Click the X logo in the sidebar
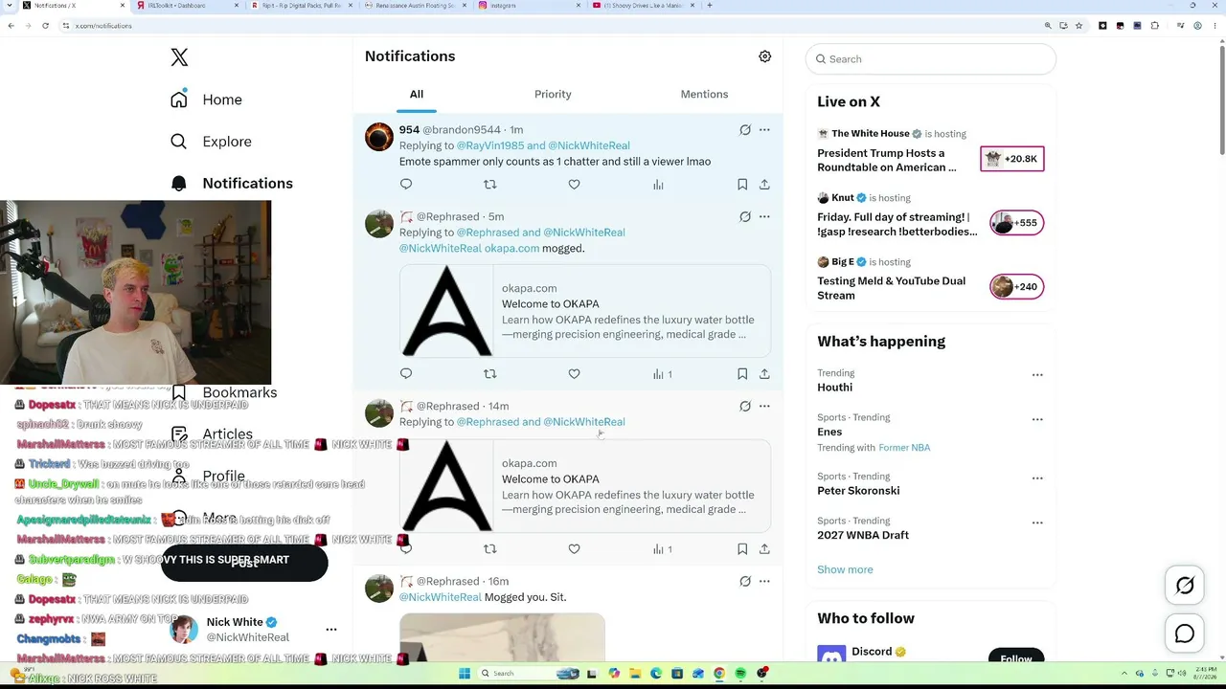This screenshot has height=689, width=1226. coord(179,57)
